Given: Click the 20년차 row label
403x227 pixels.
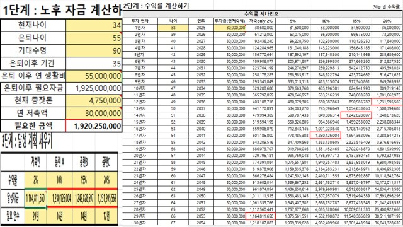Looking at the screenshot, I should click(x=140, y=156).
